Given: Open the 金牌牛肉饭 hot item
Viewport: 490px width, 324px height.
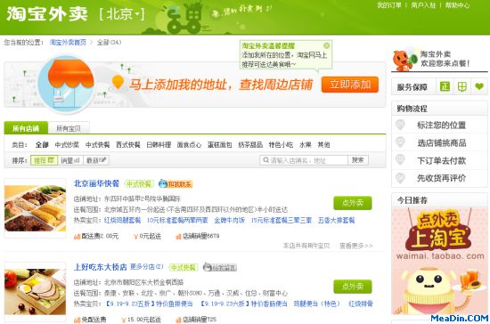Looking at the screenshot, I should tap(229, 220).
